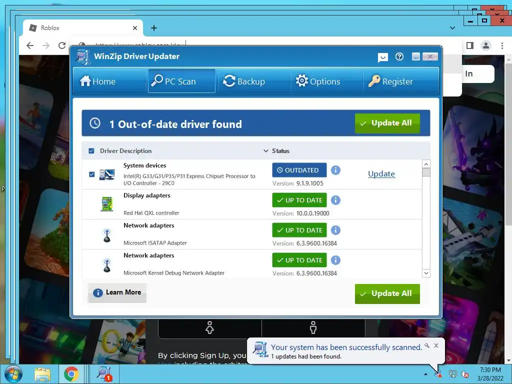Close the Roblox browser tab
Image resolution: width=512 pixels, height=384 pixels.
tap(135, 28)
